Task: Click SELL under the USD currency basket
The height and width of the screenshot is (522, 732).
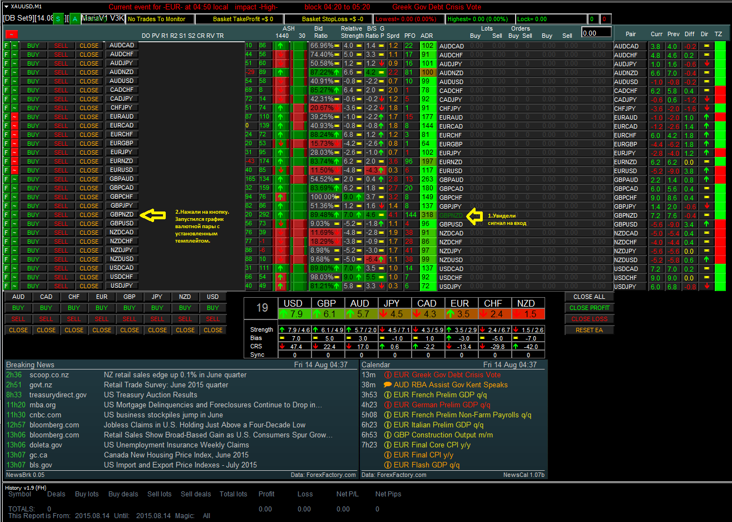Action: coord(213,319)
